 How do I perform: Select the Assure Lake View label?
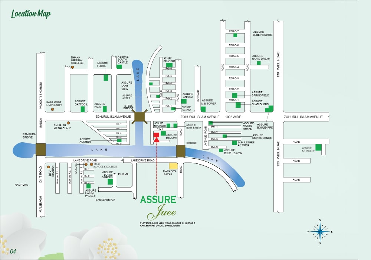tap(127, 86)
